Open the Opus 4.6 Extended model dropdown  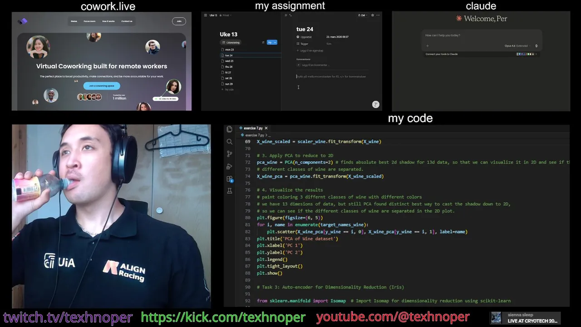(x=517, y=46)
